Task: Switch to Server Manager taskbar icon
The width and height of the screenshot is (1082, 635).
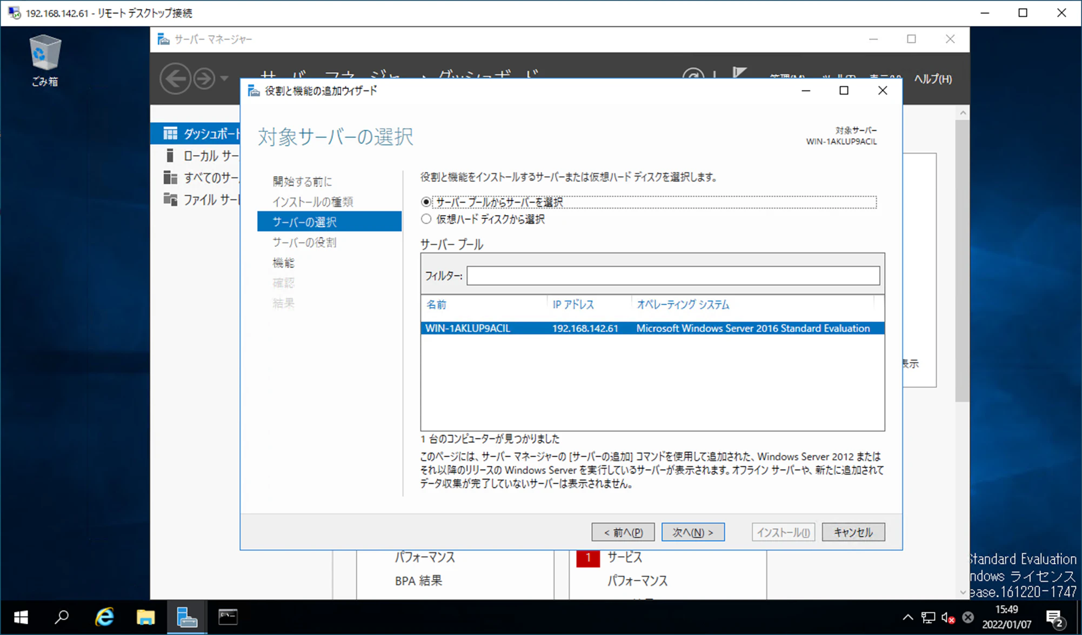Action: coord(187,617)
